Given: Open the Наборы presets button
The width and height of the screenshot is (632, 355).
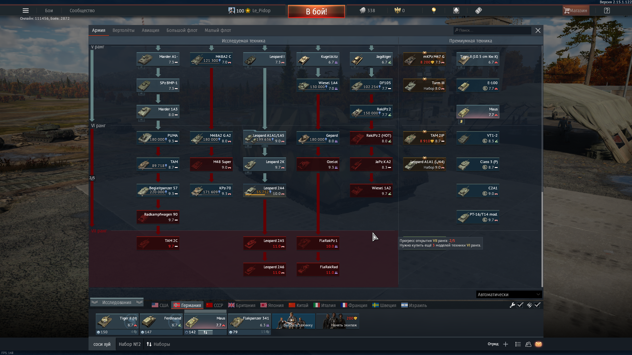Looking at the screenshot, I should tap(158, 344).
